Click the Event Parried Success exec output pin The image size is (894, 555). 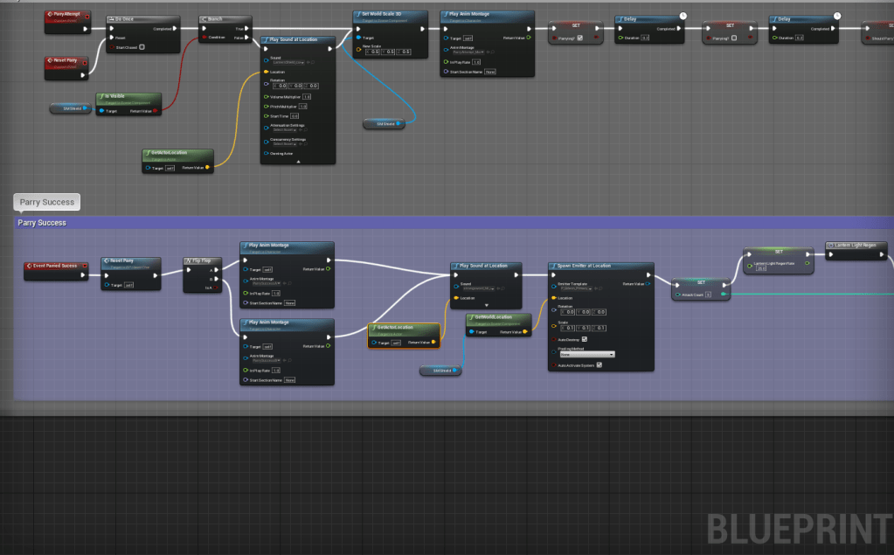pyautogui.click(x=84, y=275)
